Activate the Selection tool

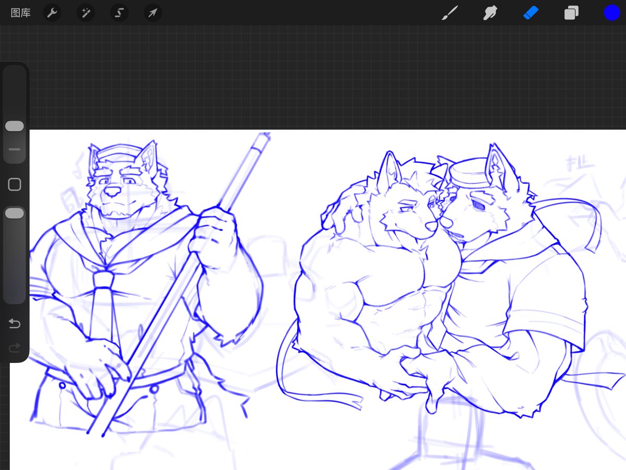click(x=119, y=13)
